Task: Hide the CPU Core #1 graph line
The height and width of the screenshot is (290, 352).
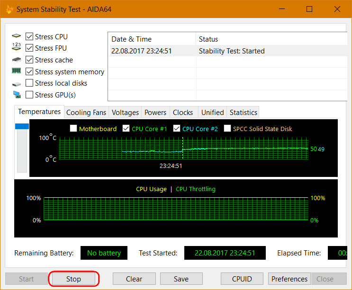Action: point(126,128)
